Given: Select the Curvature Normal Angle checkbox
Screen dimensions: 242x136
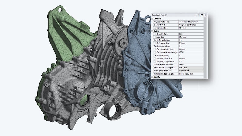Looking at the screenshot, I should 155,52.
